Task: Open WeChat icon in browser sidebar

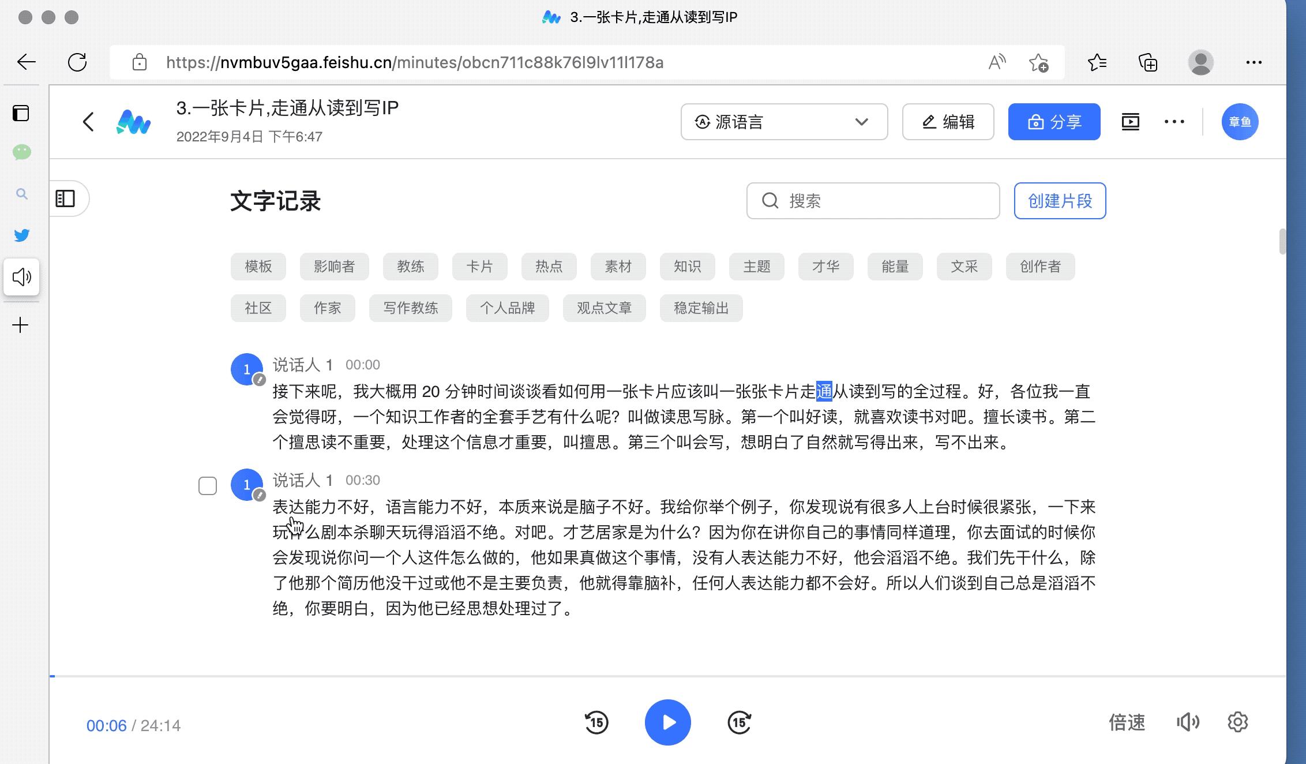Action: tap(21, 152)
